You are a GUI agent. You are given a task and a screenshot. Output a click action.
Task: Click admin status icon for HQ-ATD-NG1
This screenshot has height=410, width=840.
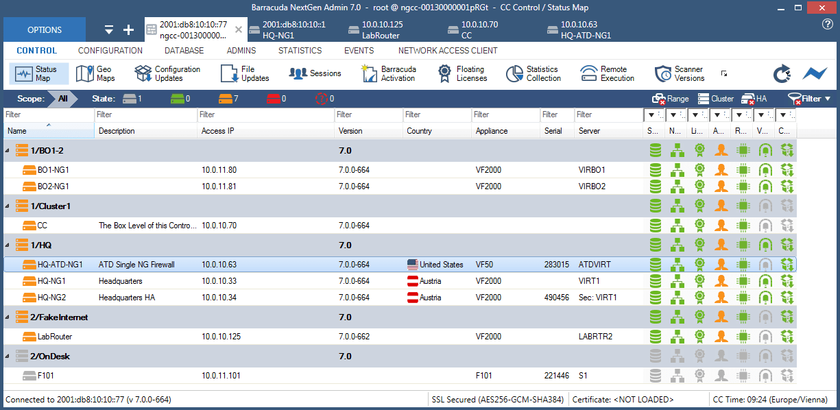point(721,264)
